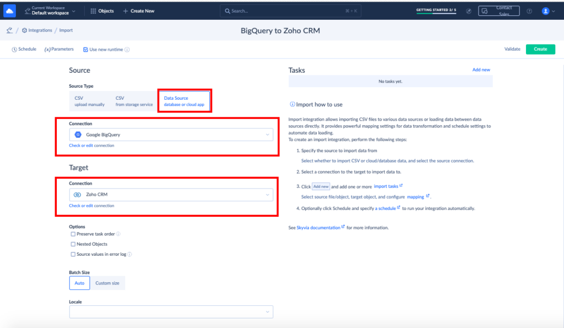
Task: Toggle Use new runtime checkbox
Action: pos(85,50)
